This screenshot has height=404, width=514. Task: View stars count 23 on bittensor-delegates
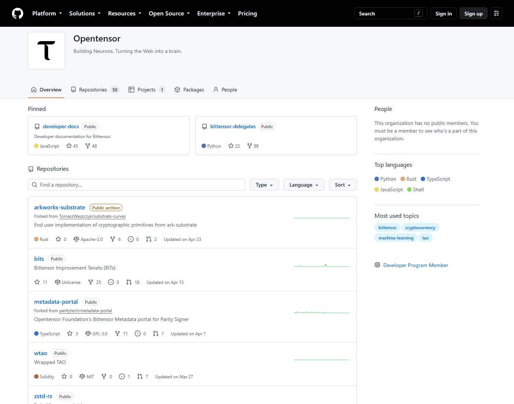point(234,146)
